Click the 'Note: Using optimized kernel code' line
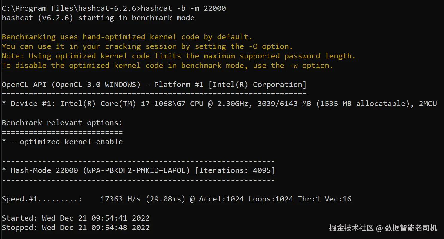 (x=178, y=56)
